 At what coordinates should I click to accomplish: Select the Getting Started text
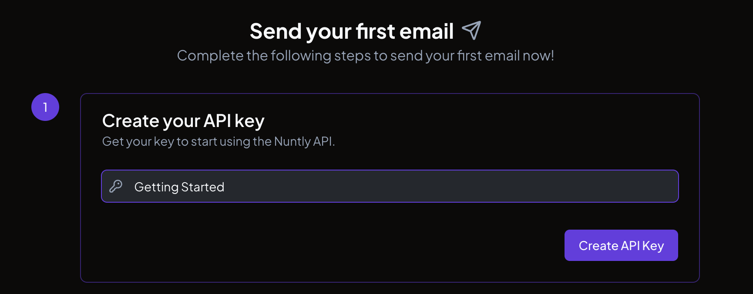click(180, 187)
